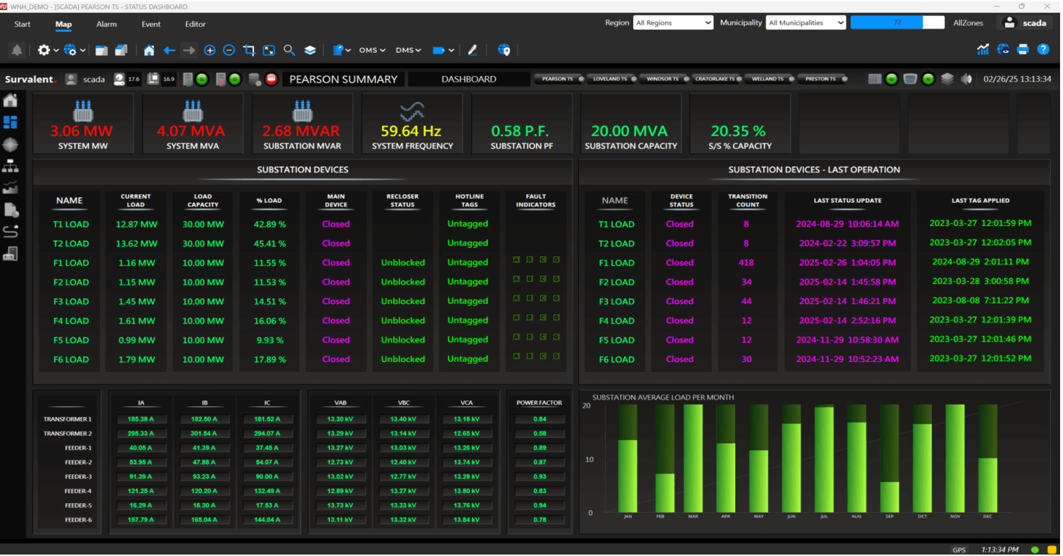Image resolution: width=1063 pixels, height=556 pixels.
Task: Click the Home icon in the toolbar
Action: point(149,51)
